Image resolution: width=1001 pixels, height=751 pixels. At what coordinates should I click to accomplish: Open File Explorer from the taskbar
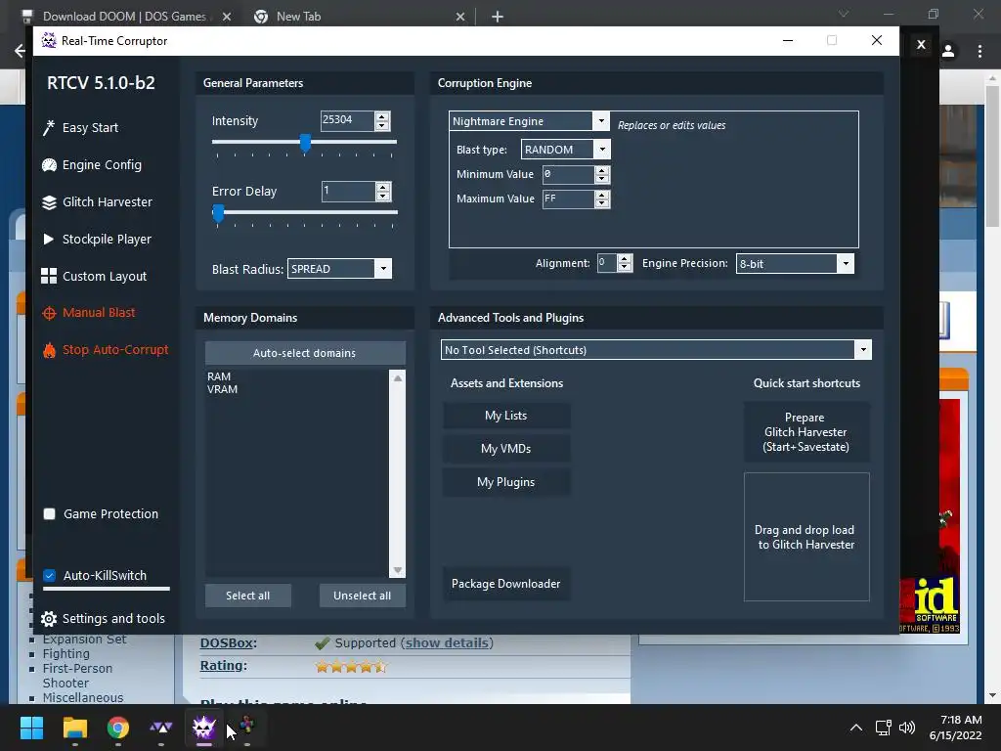tap(74, 728)
